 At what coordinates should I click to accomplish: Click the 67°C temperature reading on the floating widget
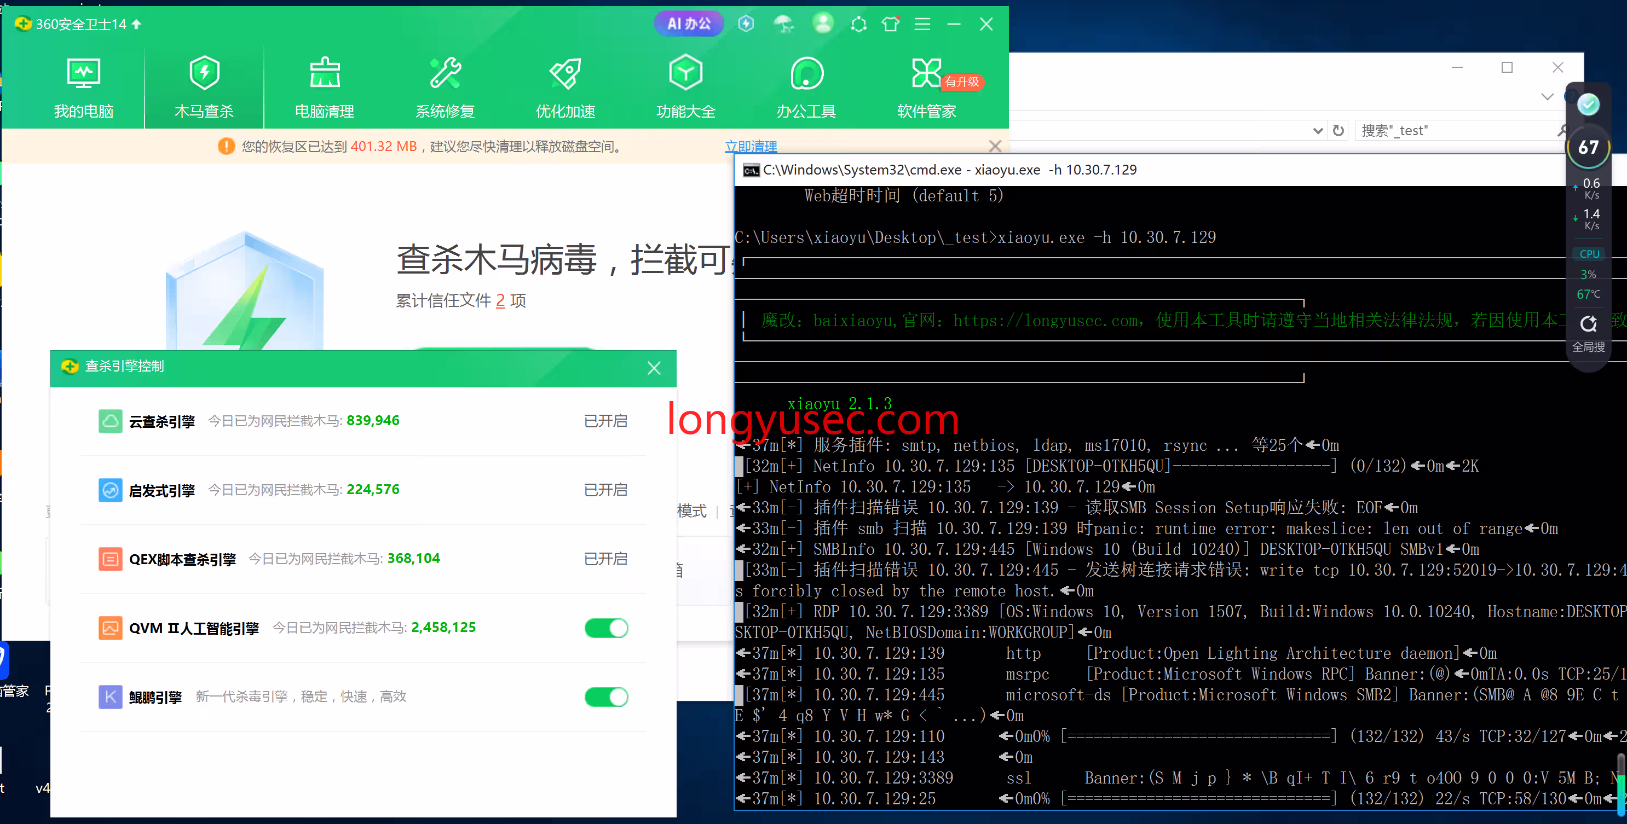click(x=1588, y=294)
